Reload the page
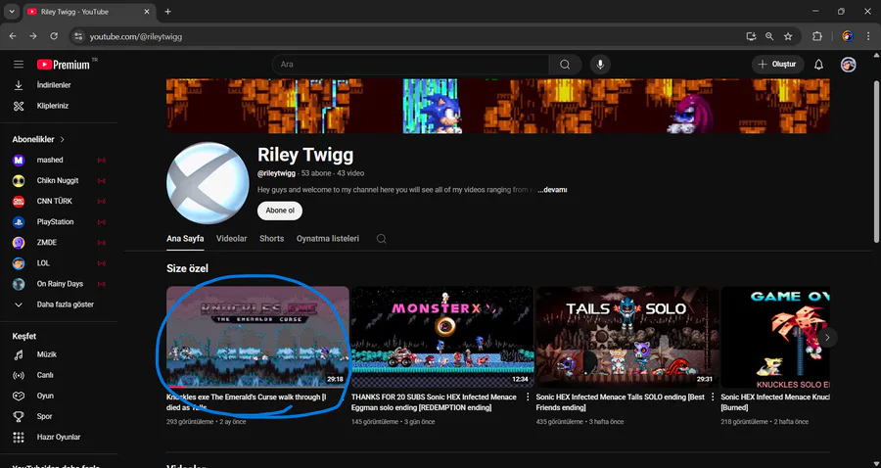Viewport: 881px width, 468px height. [x=54, y=36]
